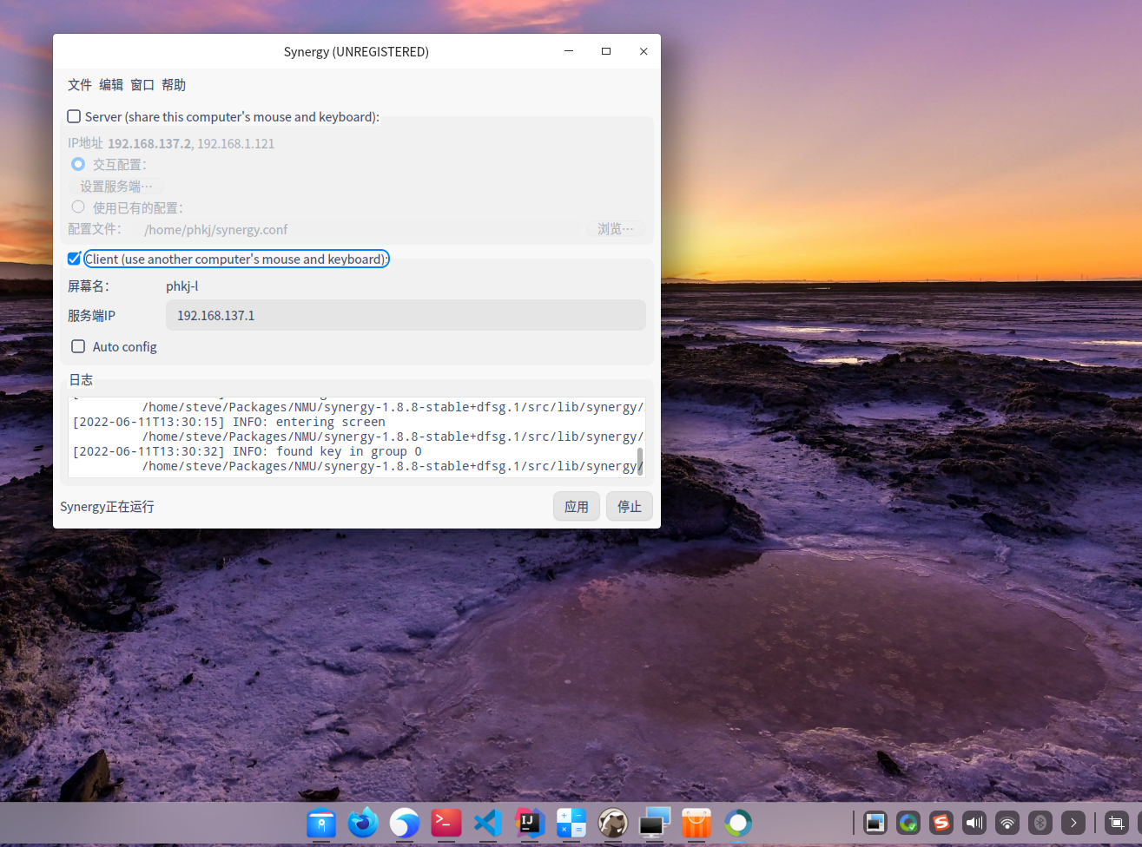1142x847 pixels.
Task: Launch the terminal from the dock
Action: pyautogui.click(x=446, y=823)
